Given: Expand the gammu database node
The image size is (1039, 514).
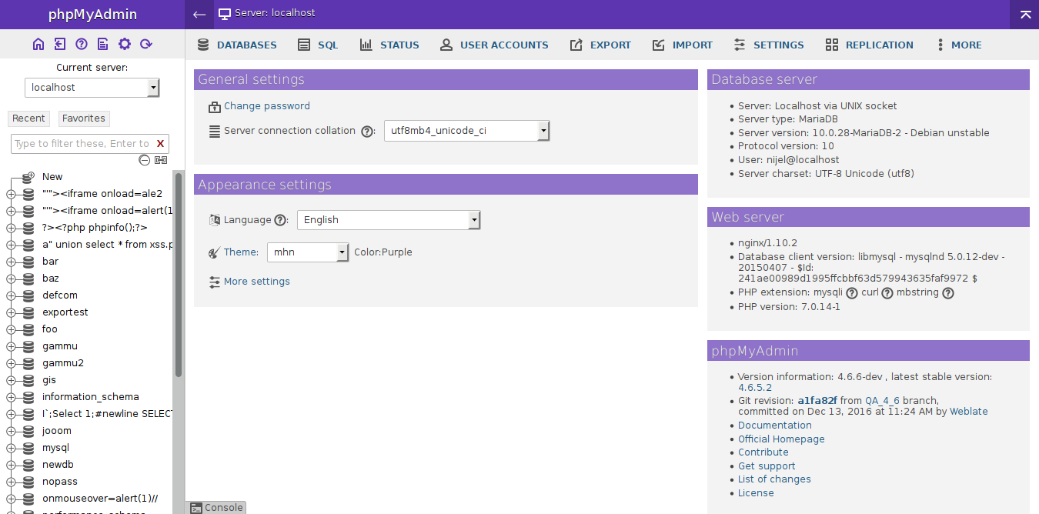Looking at the screenshot, I should 11,346.
